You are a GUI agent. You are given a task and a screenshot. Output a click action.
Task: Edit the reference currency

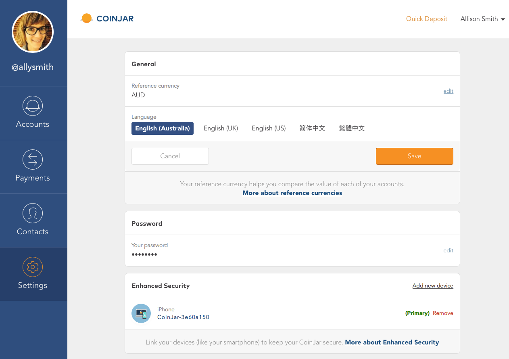coord(448,91)
